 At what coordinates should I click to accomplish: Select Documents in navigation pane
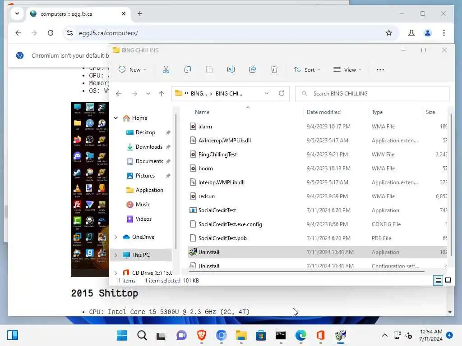coord(149,161)
